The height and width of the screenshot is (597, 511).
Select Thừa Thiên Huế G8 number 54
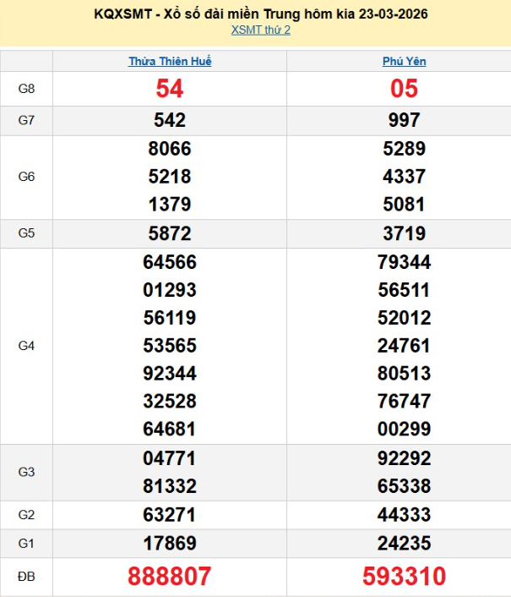pyautogui.click(x=170, y=89)
